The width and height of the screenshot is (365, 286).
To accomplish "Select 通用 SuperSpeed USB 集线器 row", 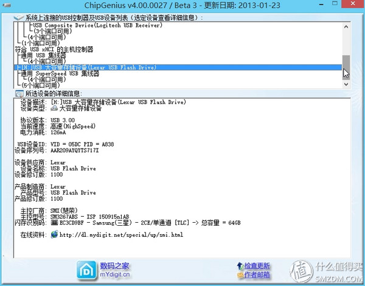I will [x=60, y=74].
